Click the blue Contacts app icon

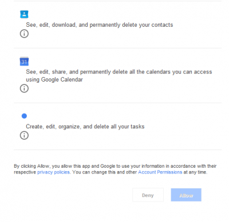click(x=24, y=14)
